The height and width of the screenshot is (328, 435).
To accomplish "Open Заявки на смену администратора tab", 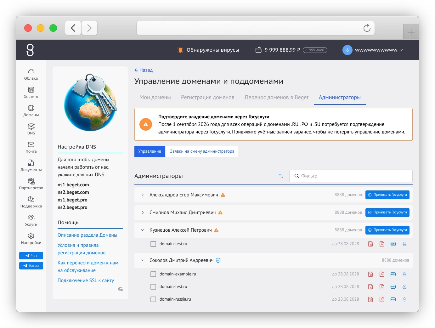I will [x=202, y=151].
